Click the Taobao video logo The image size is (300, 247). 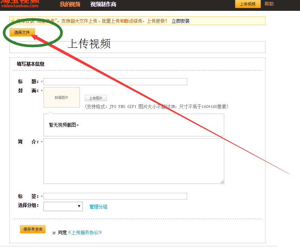coord(23,4)
